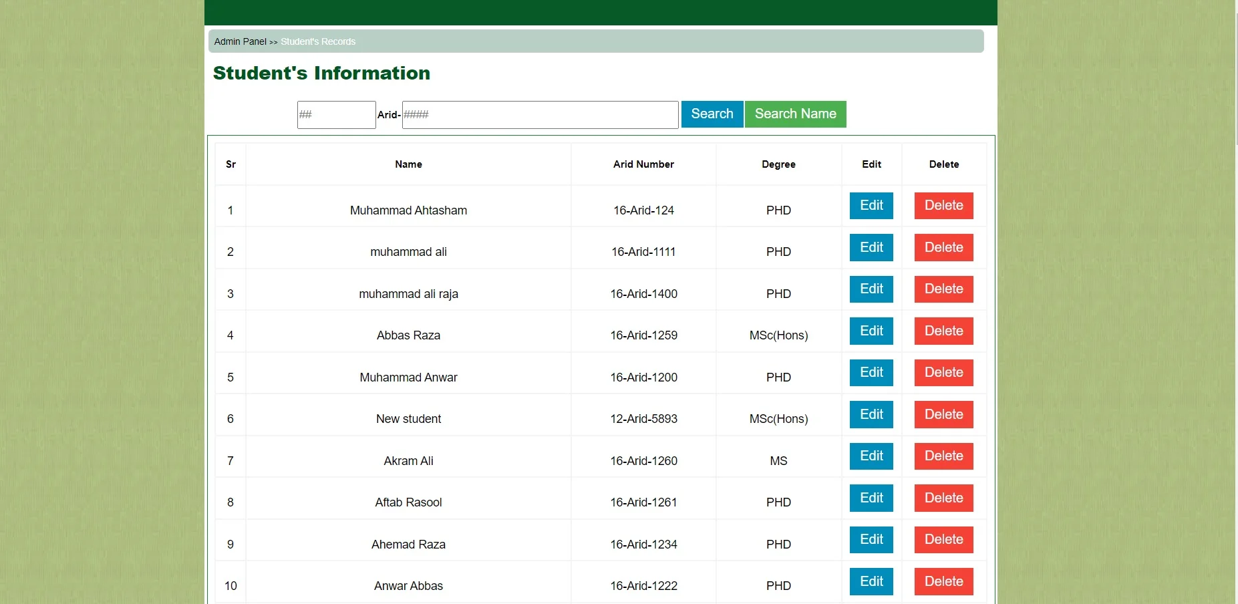
Task: Click the blue Search button
Action: coord(712,114)
